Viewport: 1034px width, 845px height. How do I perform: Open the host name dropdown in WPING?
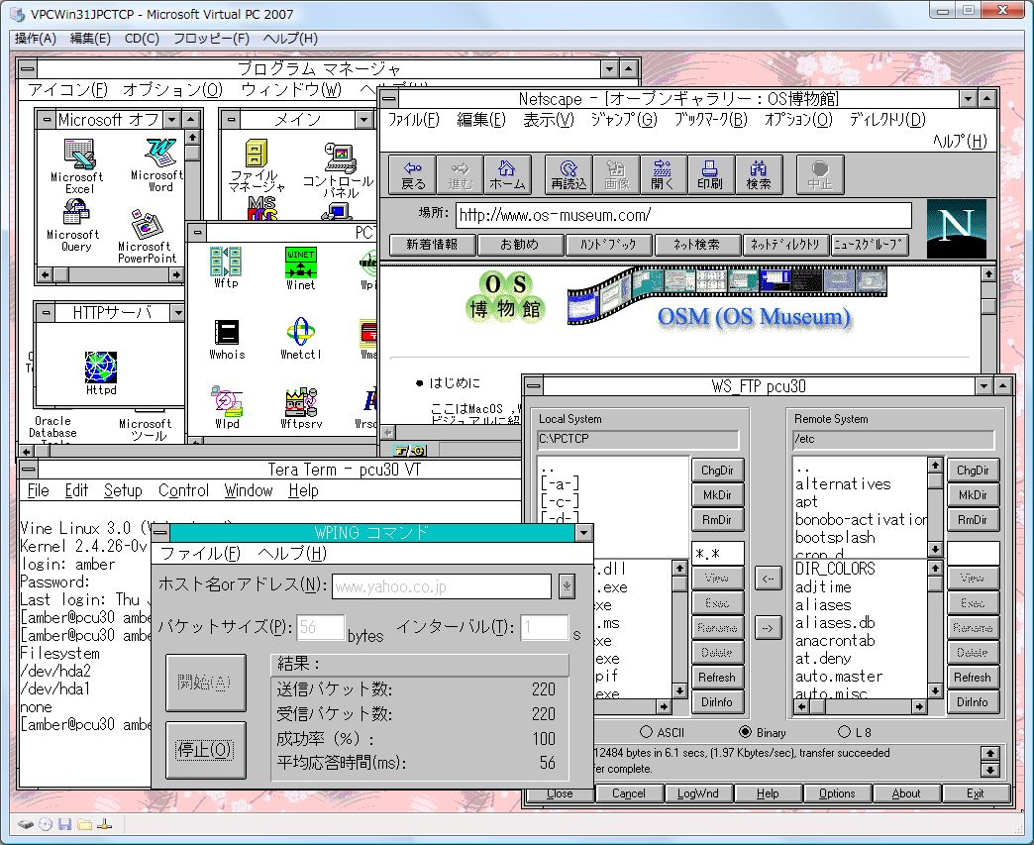[567, 585]
